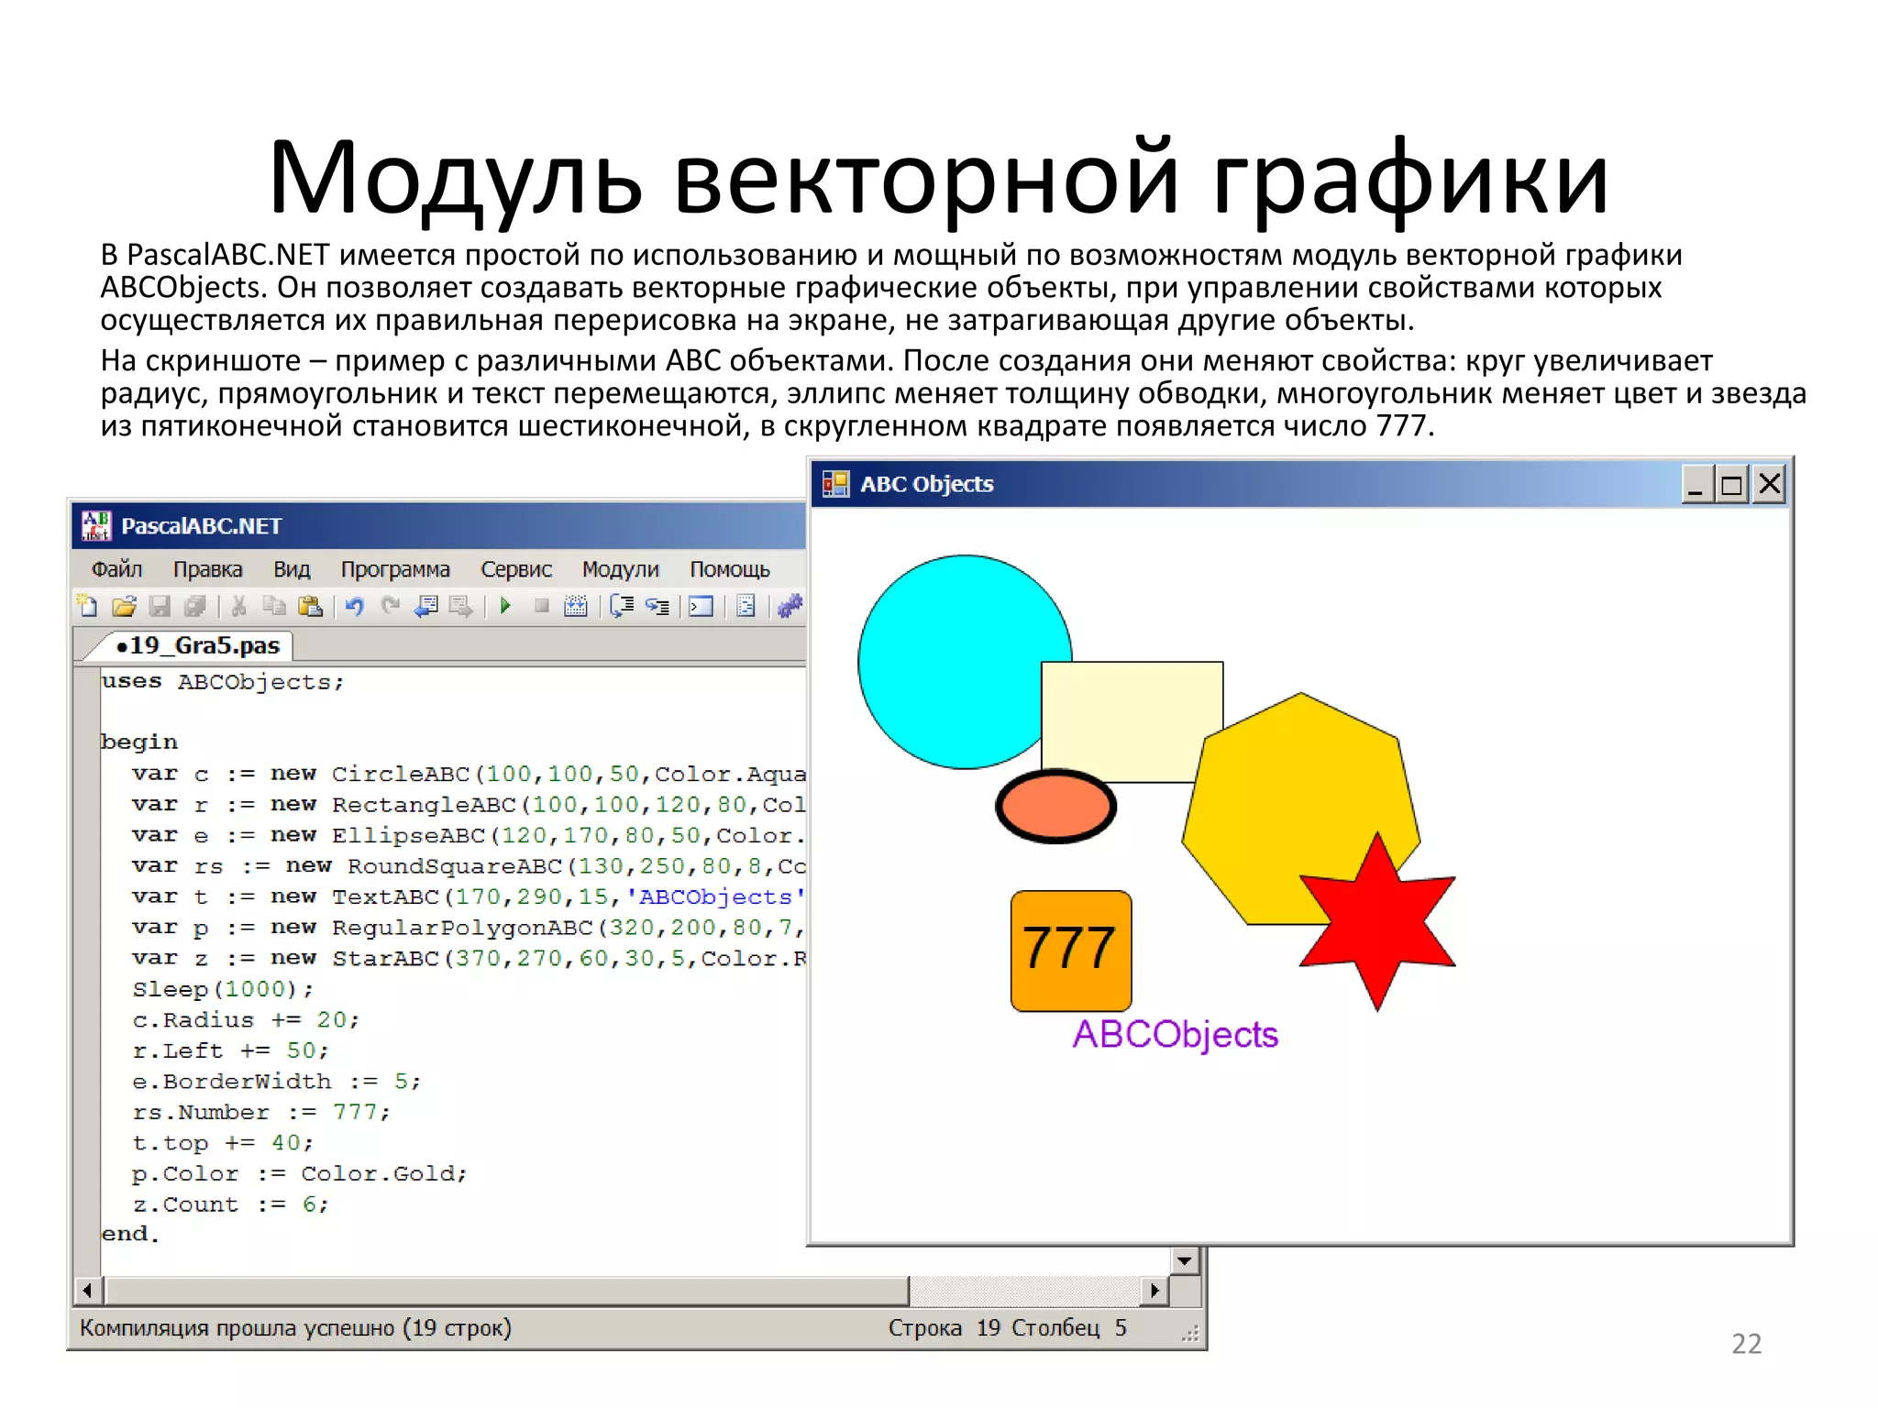Click the red six-pointed star
Viewport: 1878px width, 1408px height.
[x=1377, y=922]
